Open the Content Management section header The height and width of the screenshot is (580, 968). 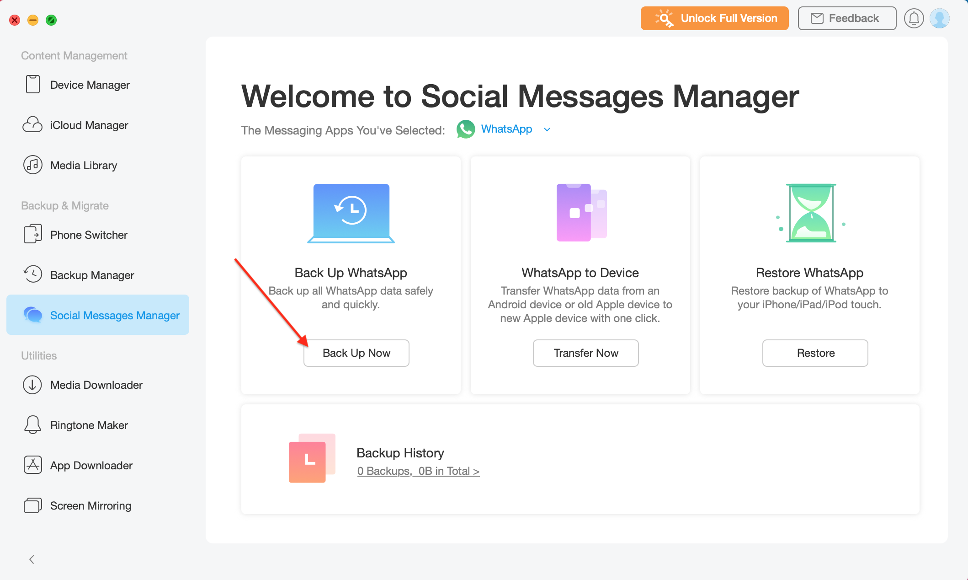coord(74,55)
